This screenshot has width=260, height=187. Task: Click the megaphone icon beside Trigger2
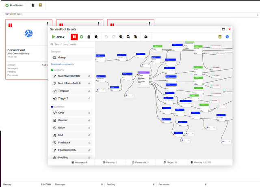(x=55, y=99)
